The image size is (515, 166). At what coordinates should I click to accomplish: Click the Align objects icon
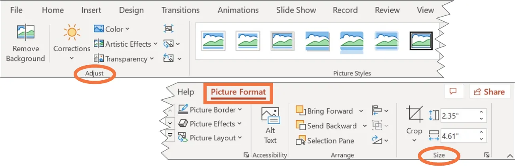click(377, 111)
